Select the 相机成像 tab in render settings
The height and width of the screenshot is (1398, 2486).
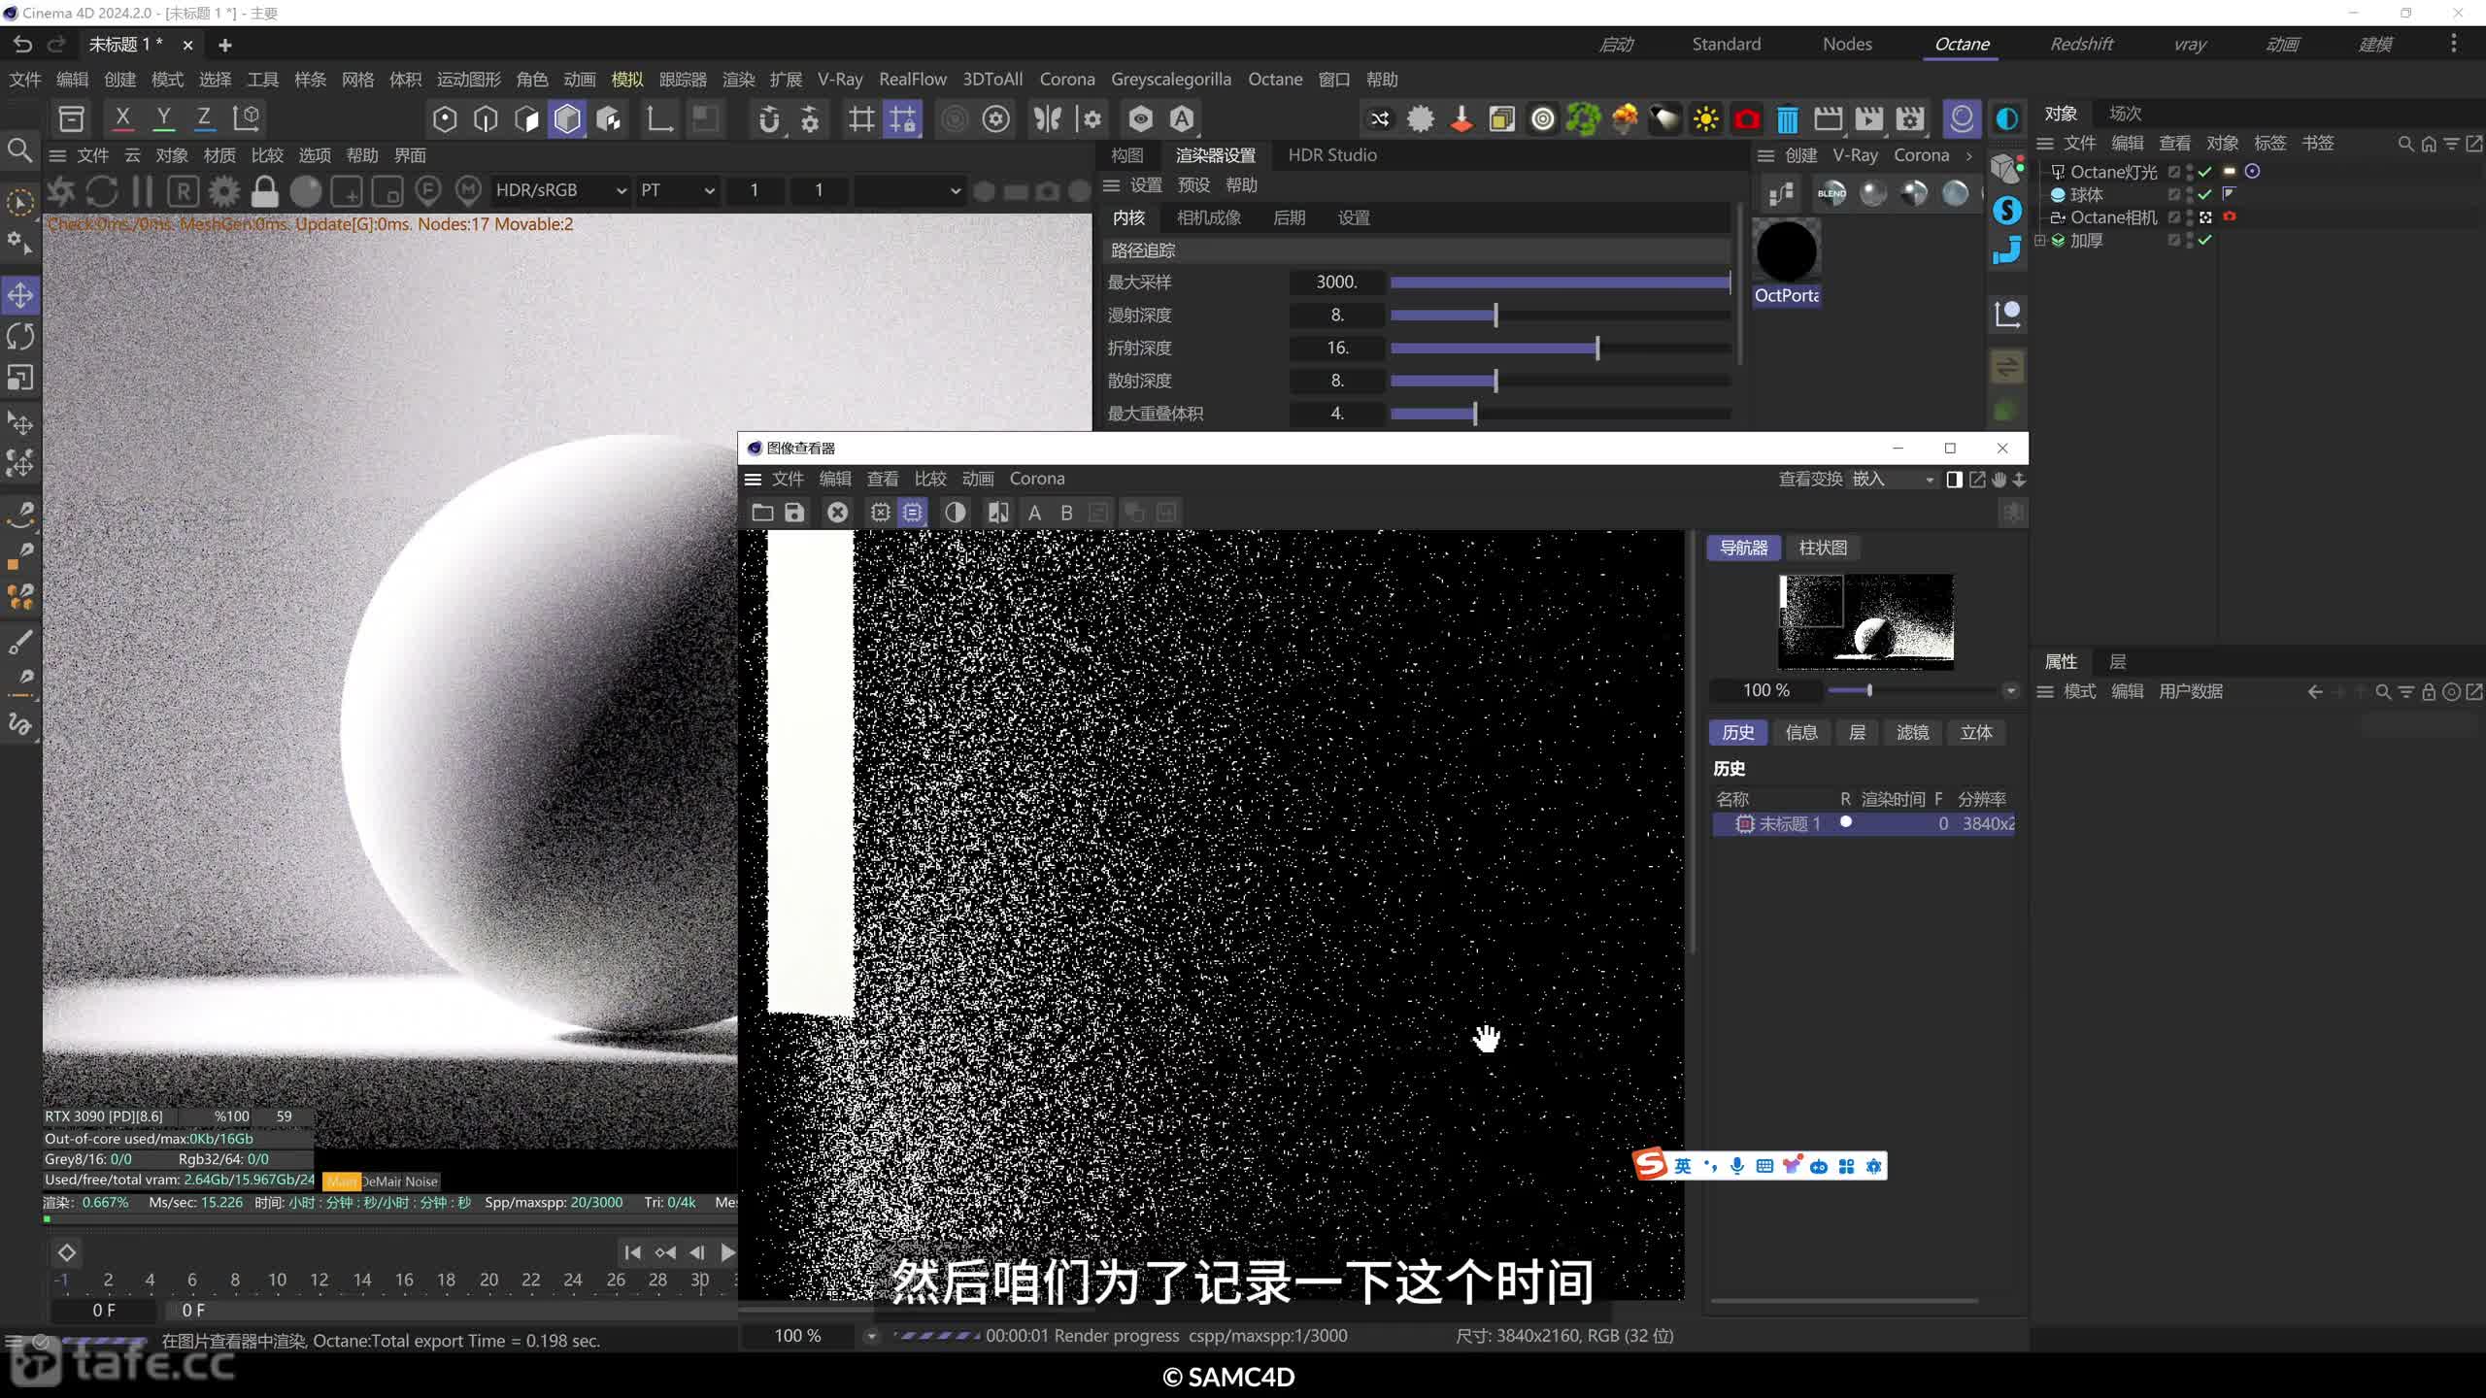coord(1208,217)
